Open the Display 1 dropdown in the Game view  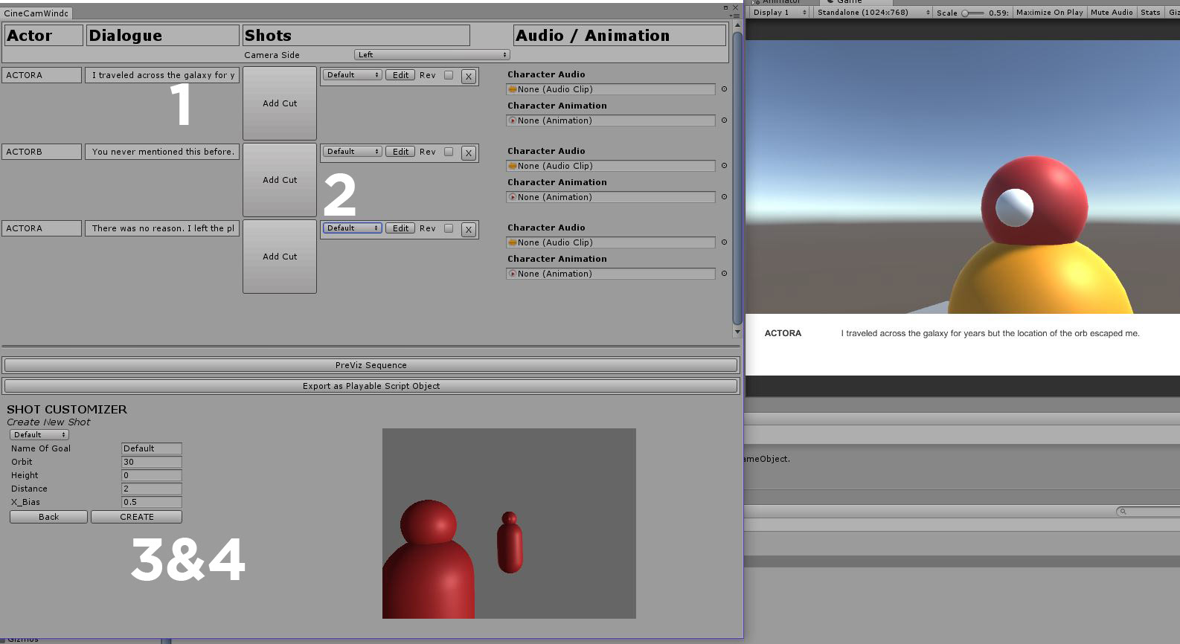coord(778,13)
